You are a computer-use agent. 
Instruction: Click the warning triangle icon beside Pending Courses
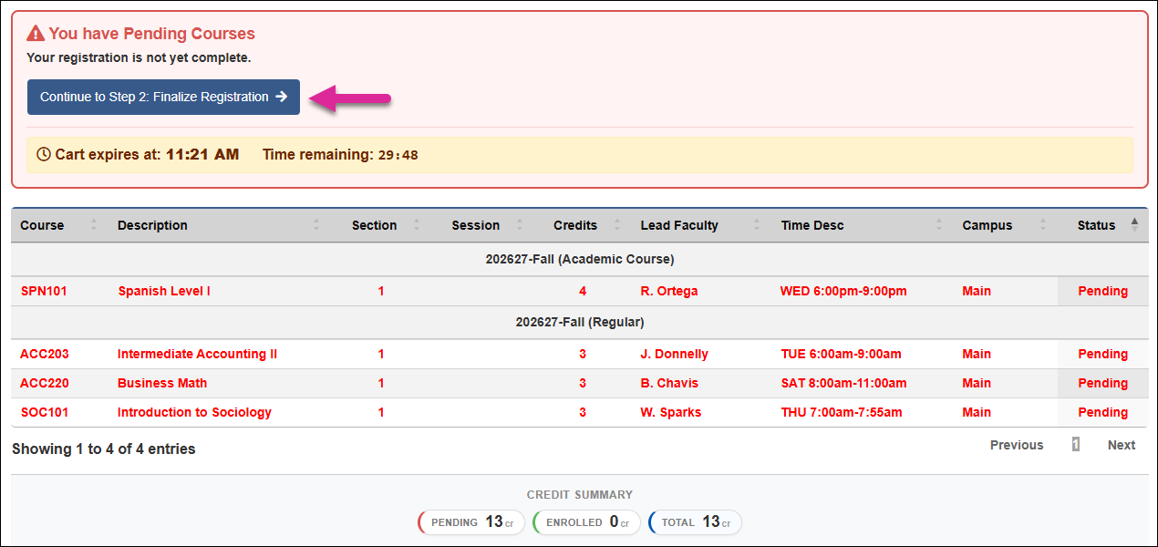tap(36, 34)
